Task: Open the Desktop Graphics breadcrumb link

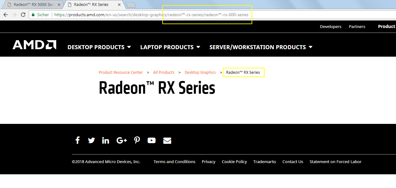Action: (x=200, y=73)
